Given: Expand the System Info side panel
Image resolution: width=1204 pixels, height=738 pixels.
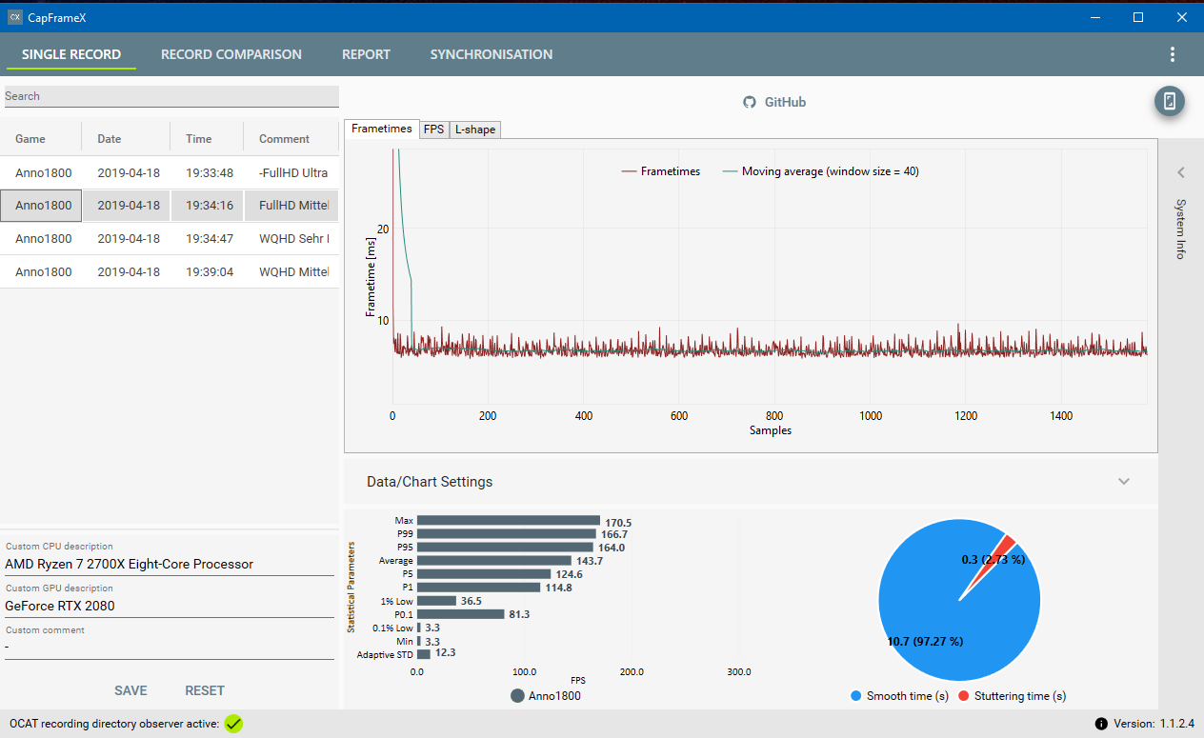Looking at the screenshot, I should pyautogui.click(x=1180, y=172).
